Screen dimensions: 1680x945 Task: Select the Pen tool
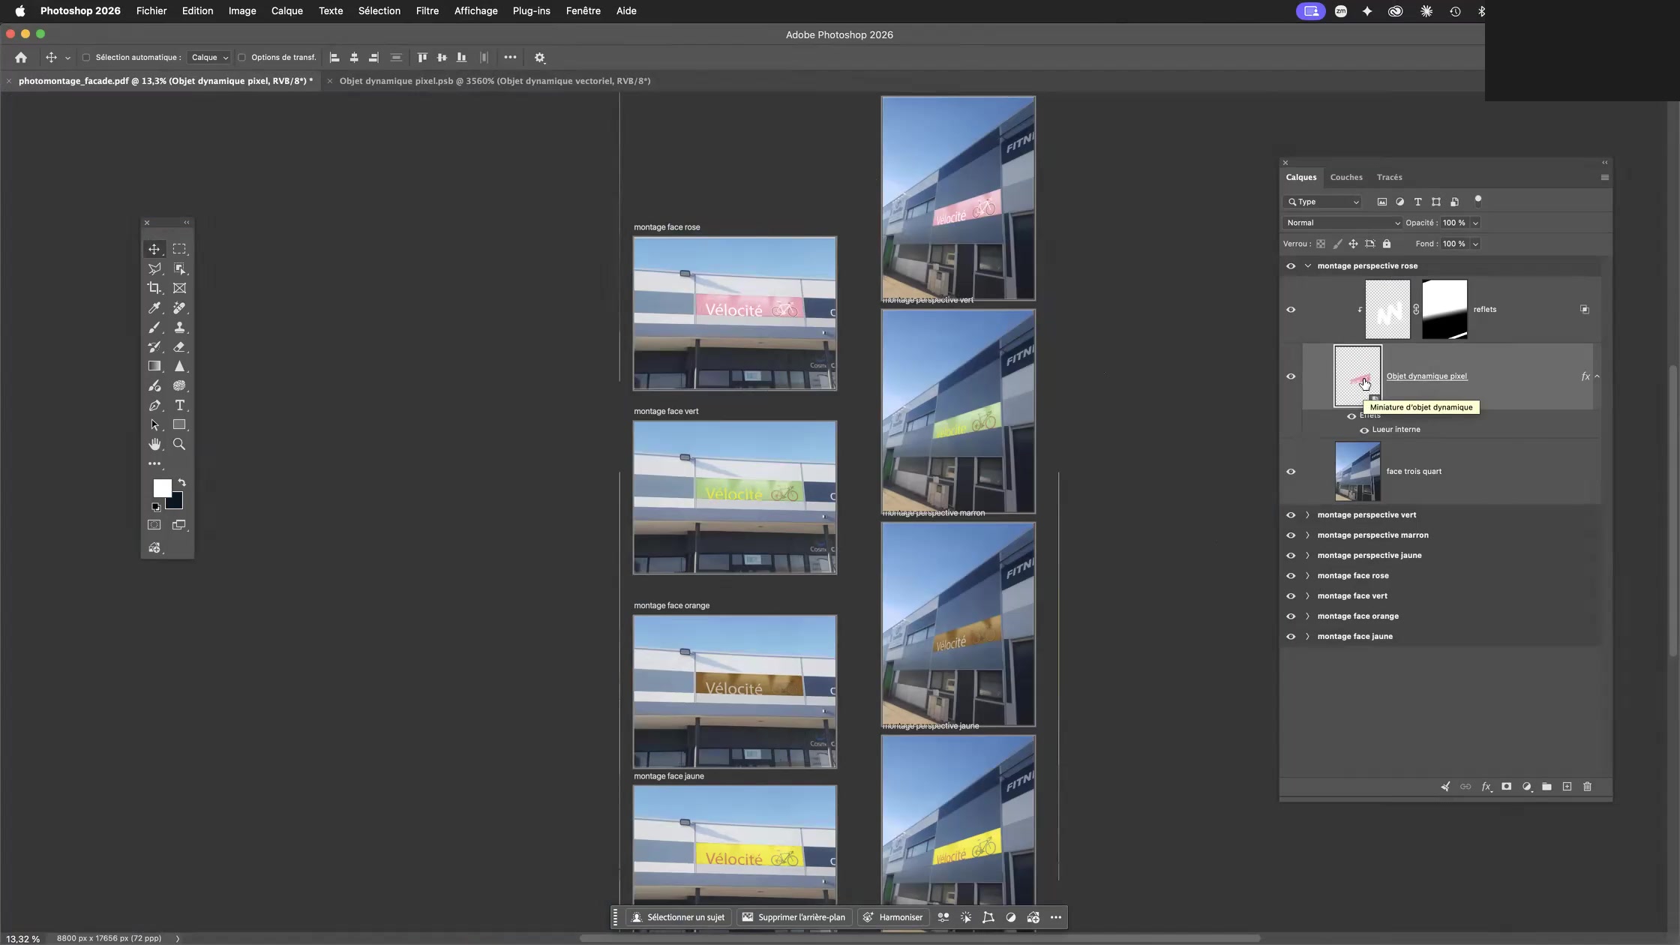(154, 405)
